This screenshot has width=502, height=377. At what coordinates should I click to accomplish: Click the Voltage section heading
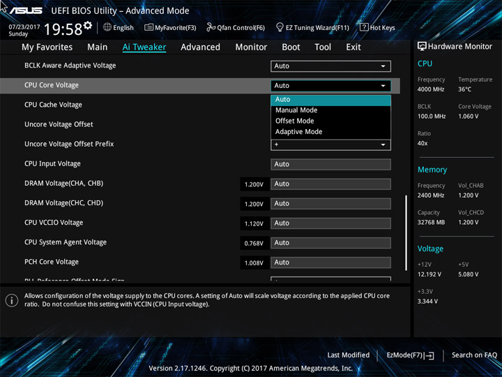431,249
